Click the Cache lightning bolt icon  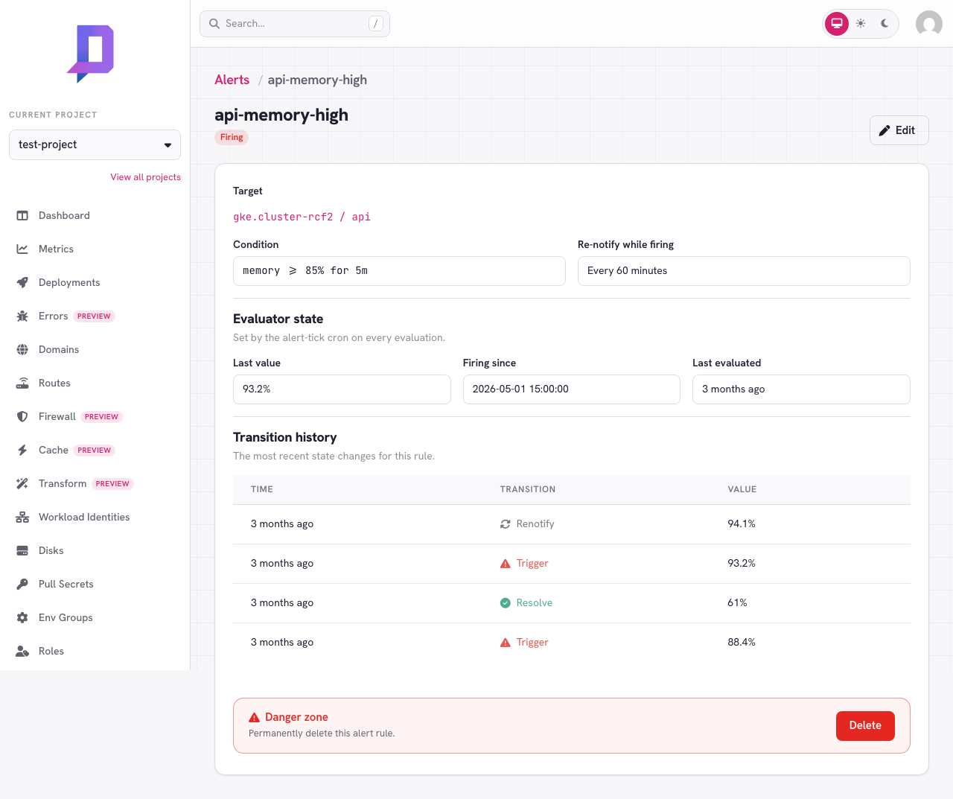22,450
